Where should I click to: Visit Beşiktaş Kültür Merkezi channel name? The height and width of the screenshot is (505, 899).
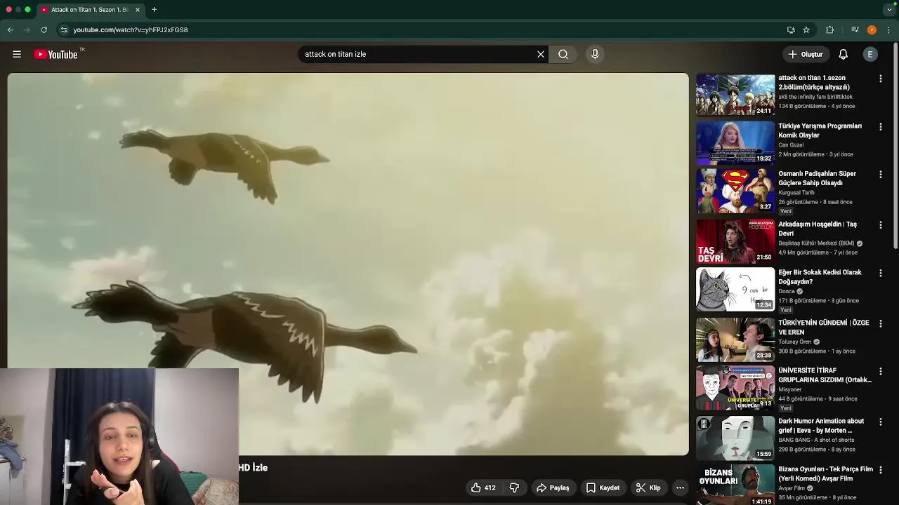(x=816, y=243)
